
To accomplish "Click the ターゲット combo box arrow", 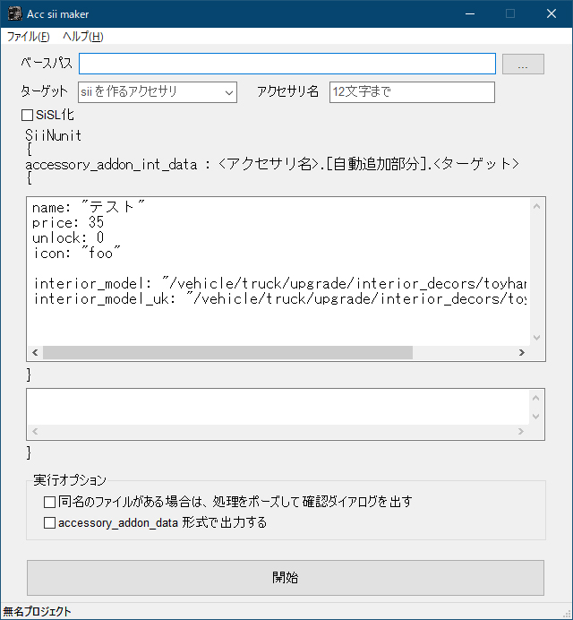I will tap(229, 92).
